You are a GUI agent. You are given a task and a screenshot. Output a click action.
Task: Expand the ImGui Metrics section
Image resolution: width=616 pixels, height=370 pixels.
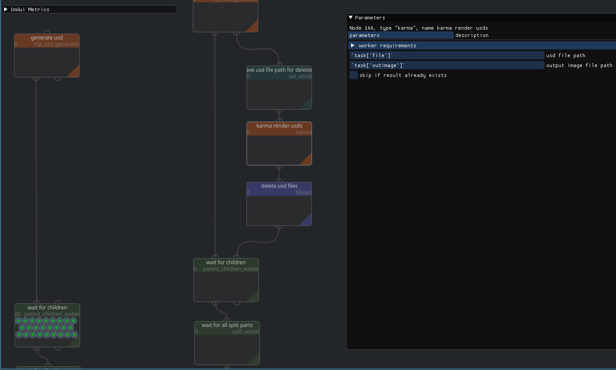point(6,9)
